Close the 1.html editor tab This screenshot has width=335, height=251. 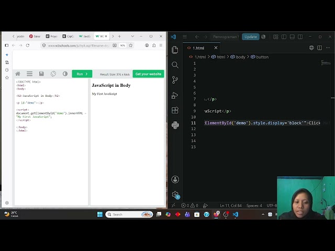[216, 48]
